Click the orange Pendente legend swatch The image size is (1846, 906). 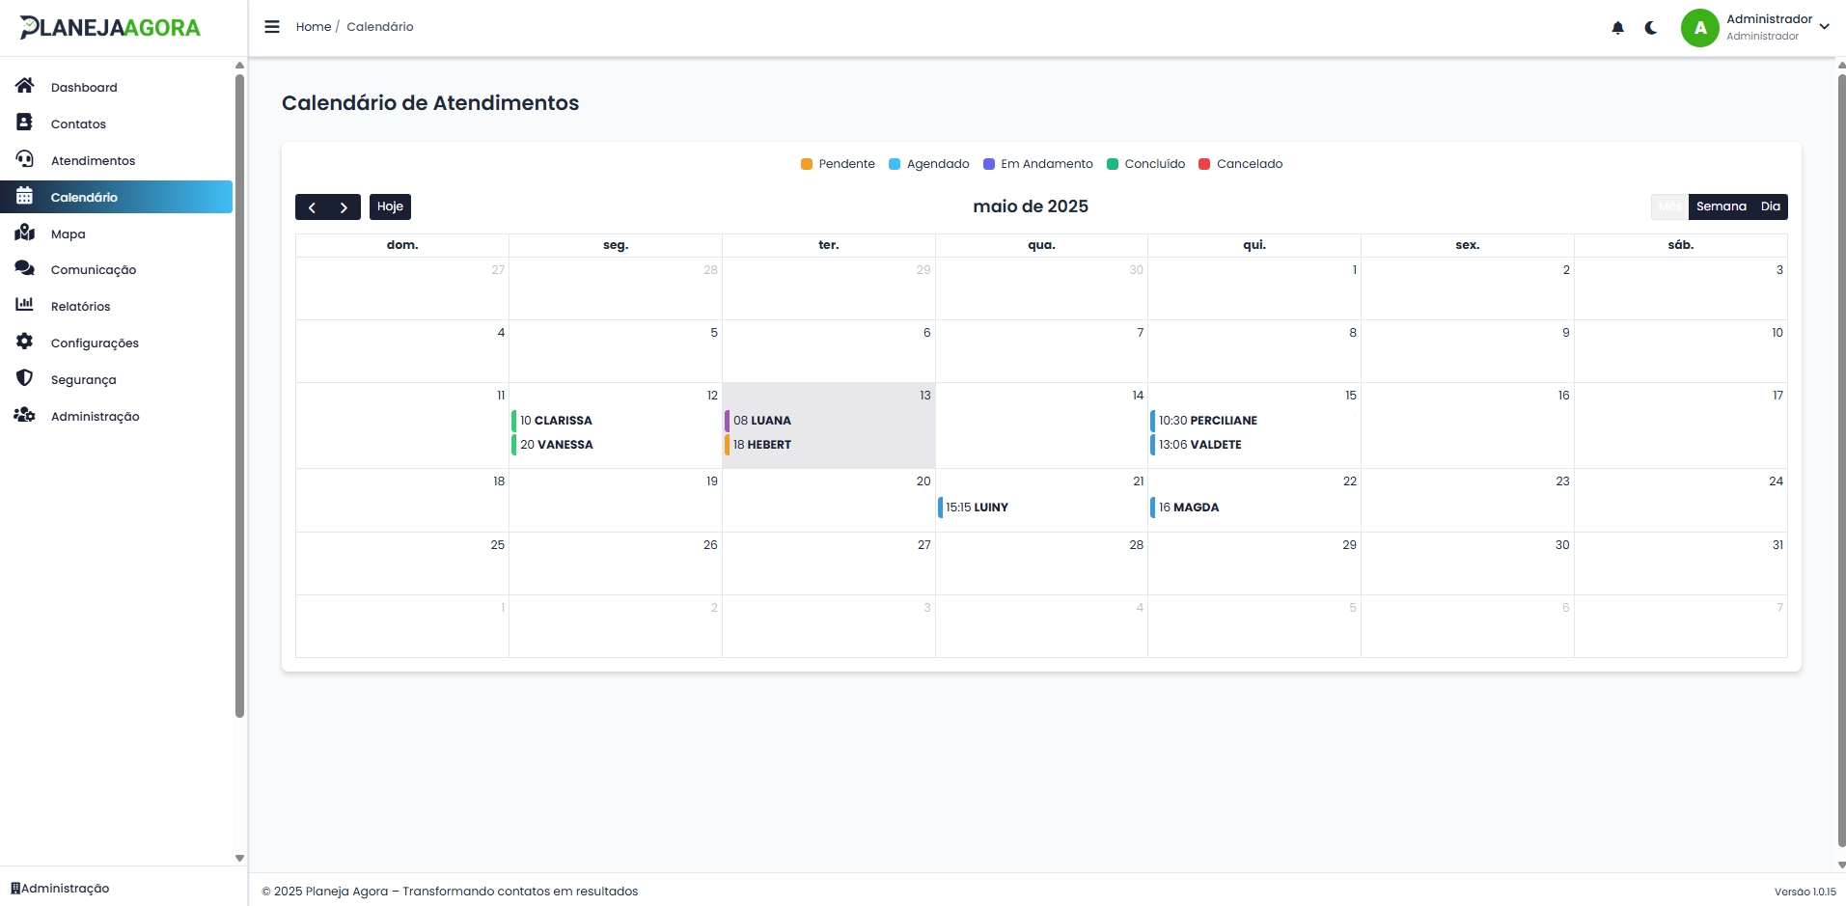point(807,164)
